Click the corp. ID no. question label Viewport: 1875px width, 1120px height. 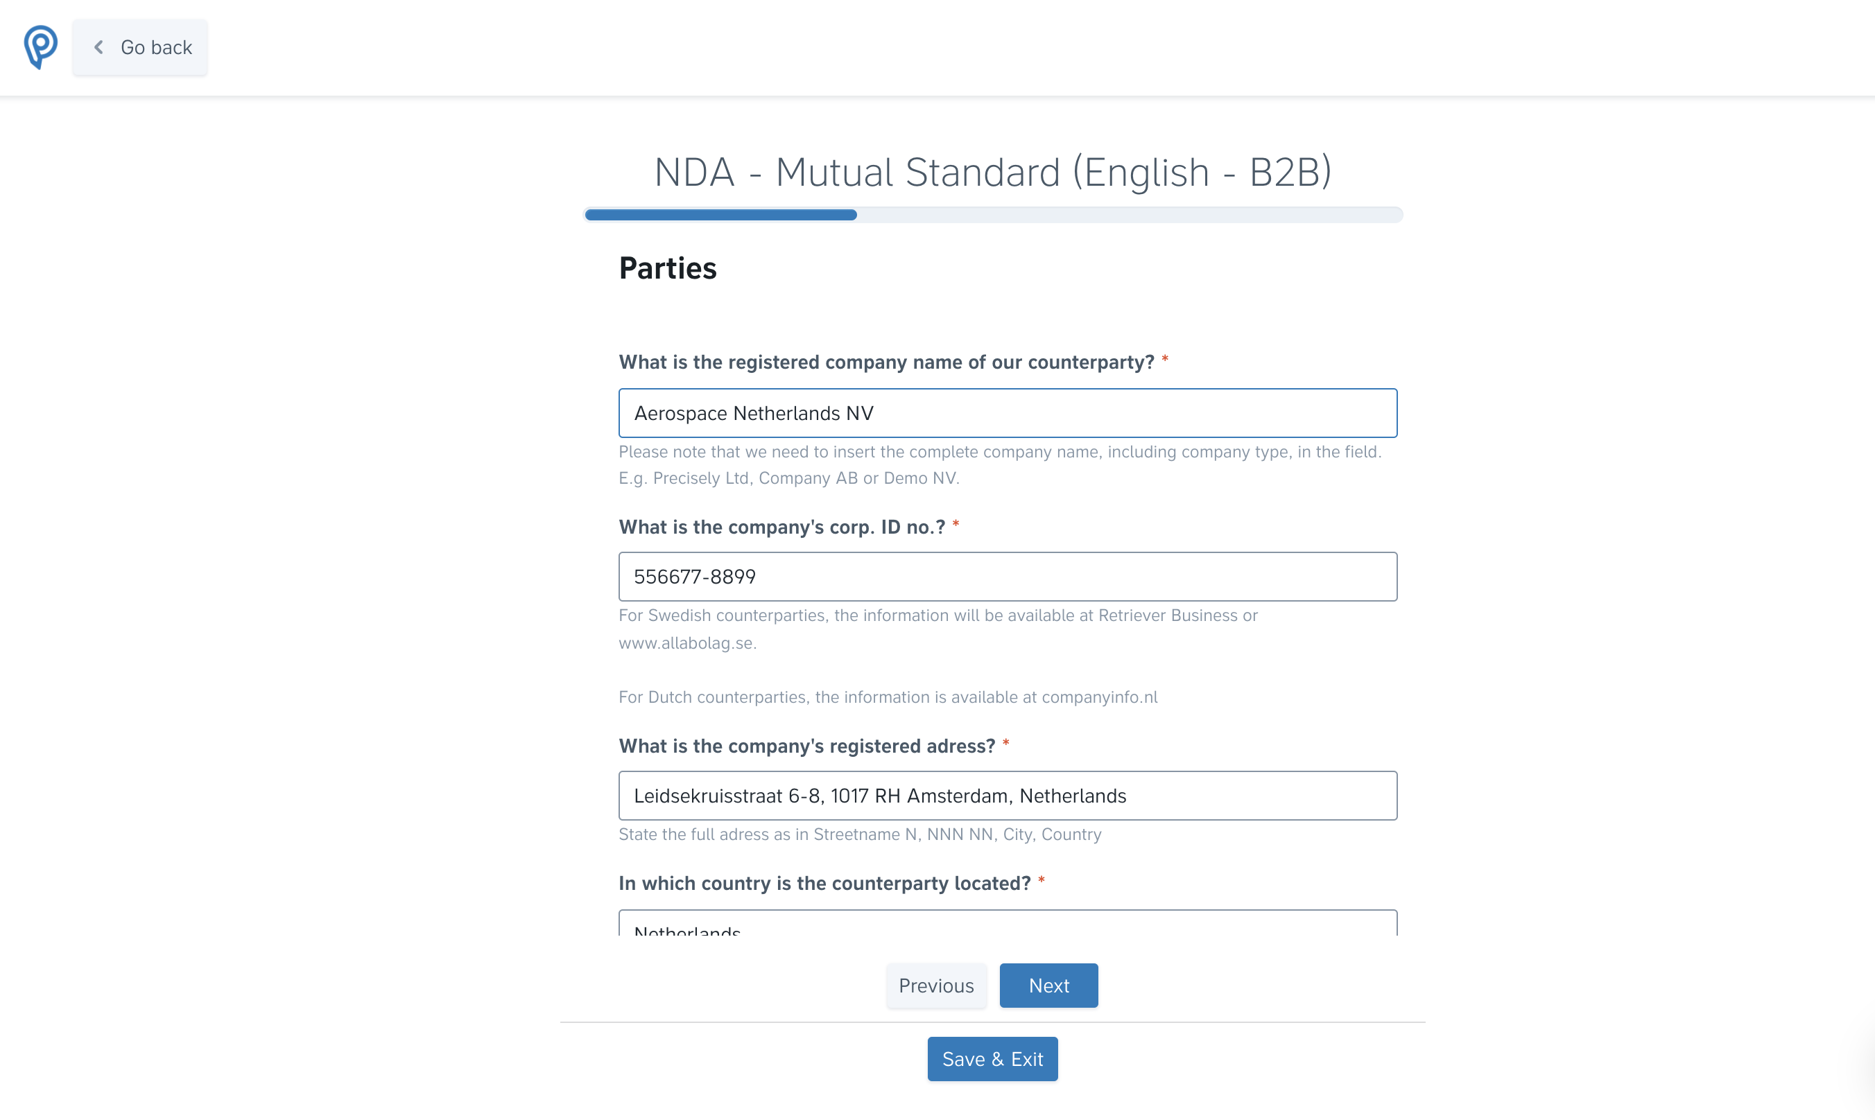[781, 527]
